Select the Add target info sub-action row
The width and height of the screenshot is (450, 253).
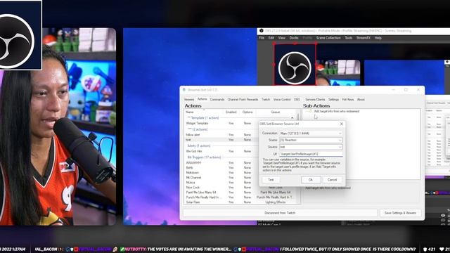336,111
